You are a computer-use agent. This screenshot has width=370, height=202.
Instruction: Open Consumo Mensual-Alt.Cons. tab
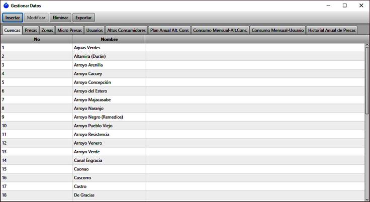tap(220, 30)
